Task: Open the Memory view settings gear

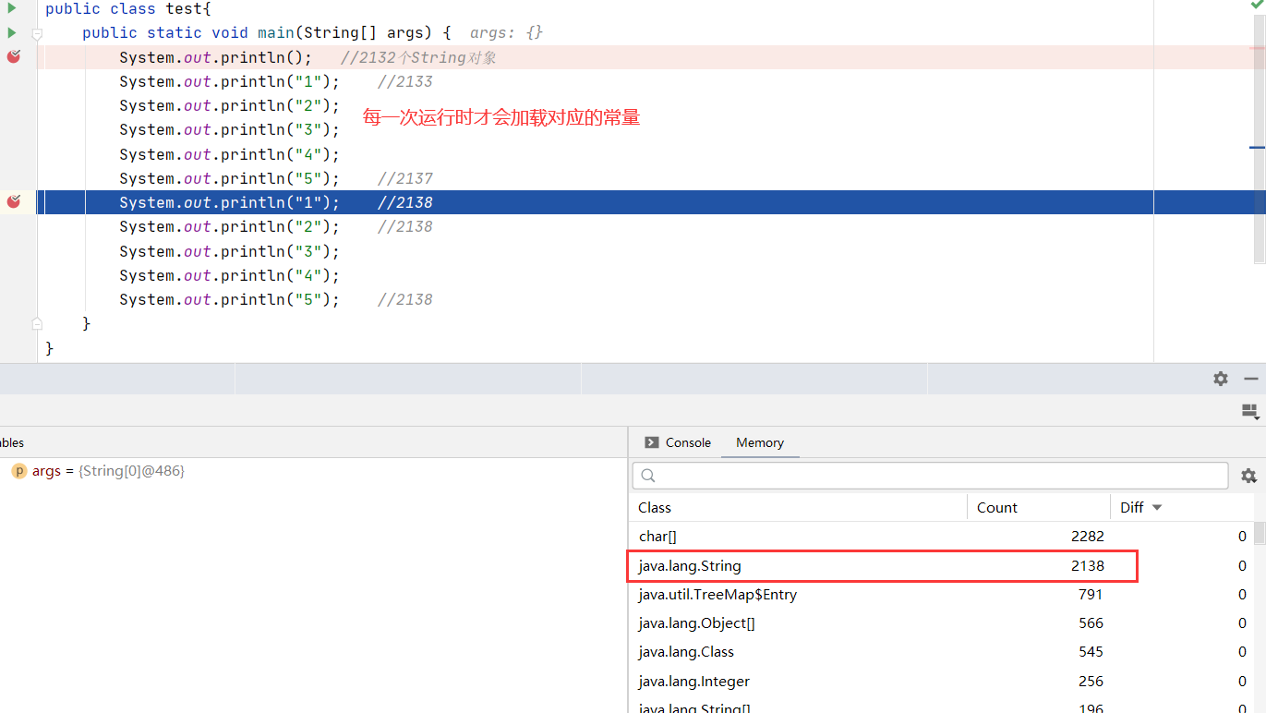Action: (1249, 475)
